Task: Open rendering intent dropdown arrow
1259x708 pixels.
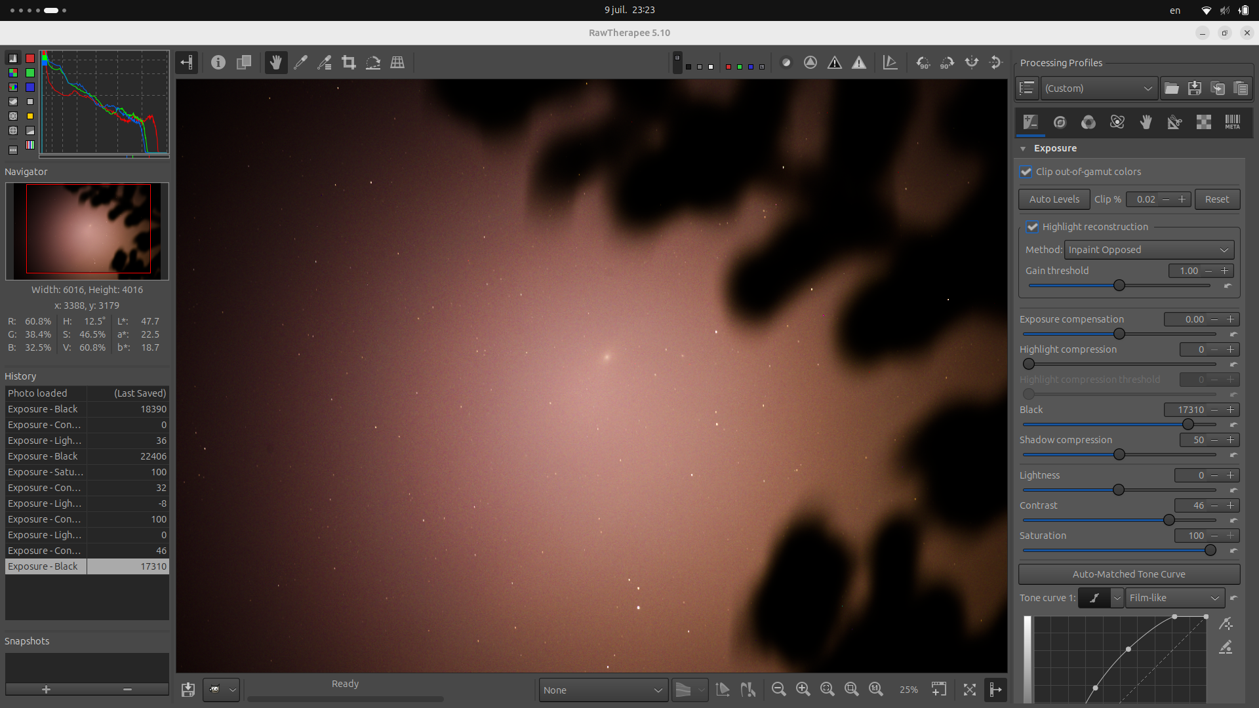Action: tap(701, 690)
